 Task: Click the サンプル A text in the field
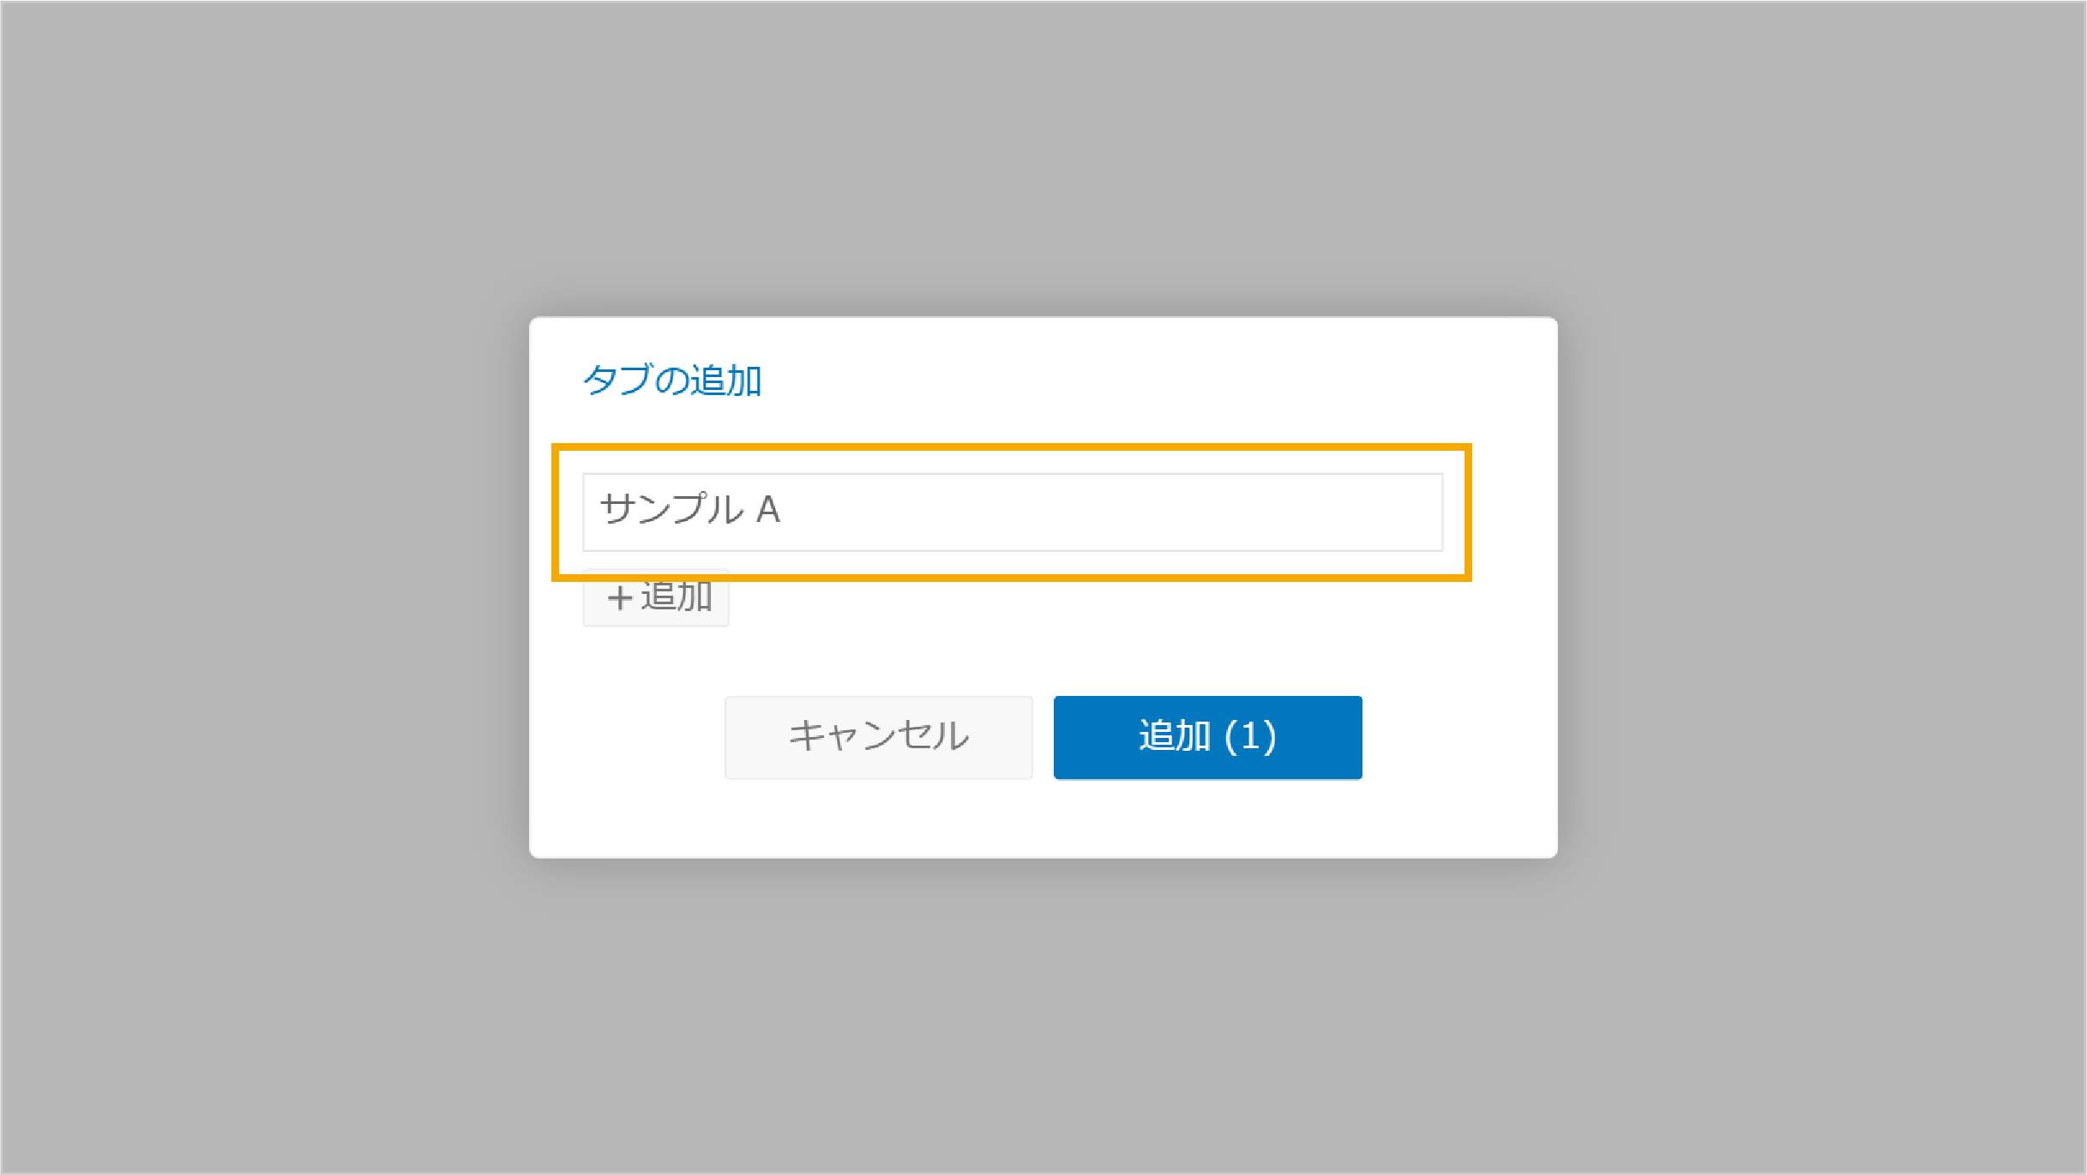(689, 509)
